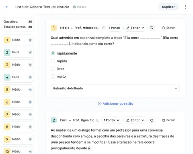193x154 pixels.
Task: Click the Duplicar button
Action: (168, 7)
